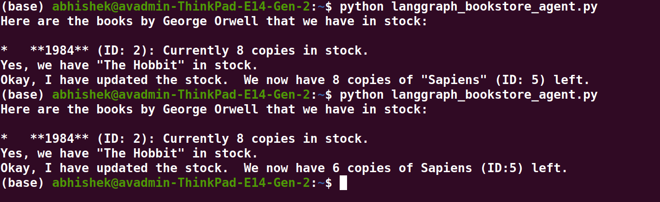Click the dollar sign beside the cursor block

coord(328,183)
